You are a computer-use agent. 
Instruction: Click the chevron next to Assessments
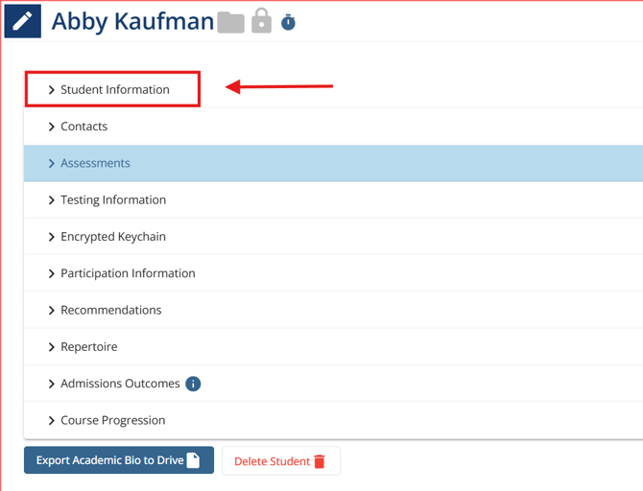52,164
